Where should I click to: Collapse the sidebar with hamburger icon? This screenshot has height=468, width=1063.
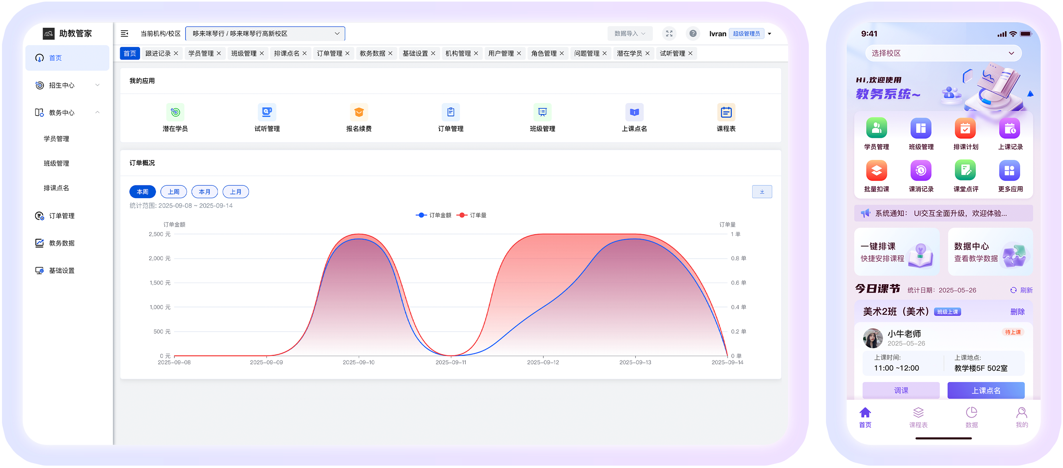[x=124, y=34]
